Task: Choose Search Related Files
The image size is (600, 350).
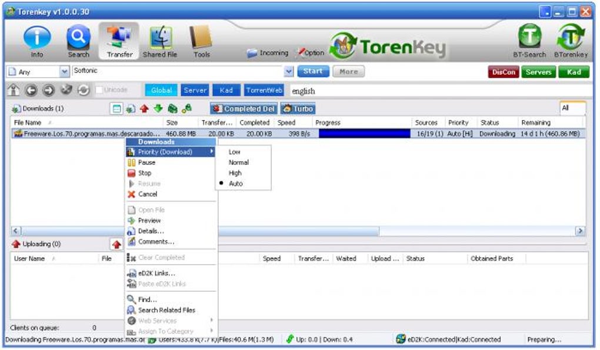Action: pos(171,310)
